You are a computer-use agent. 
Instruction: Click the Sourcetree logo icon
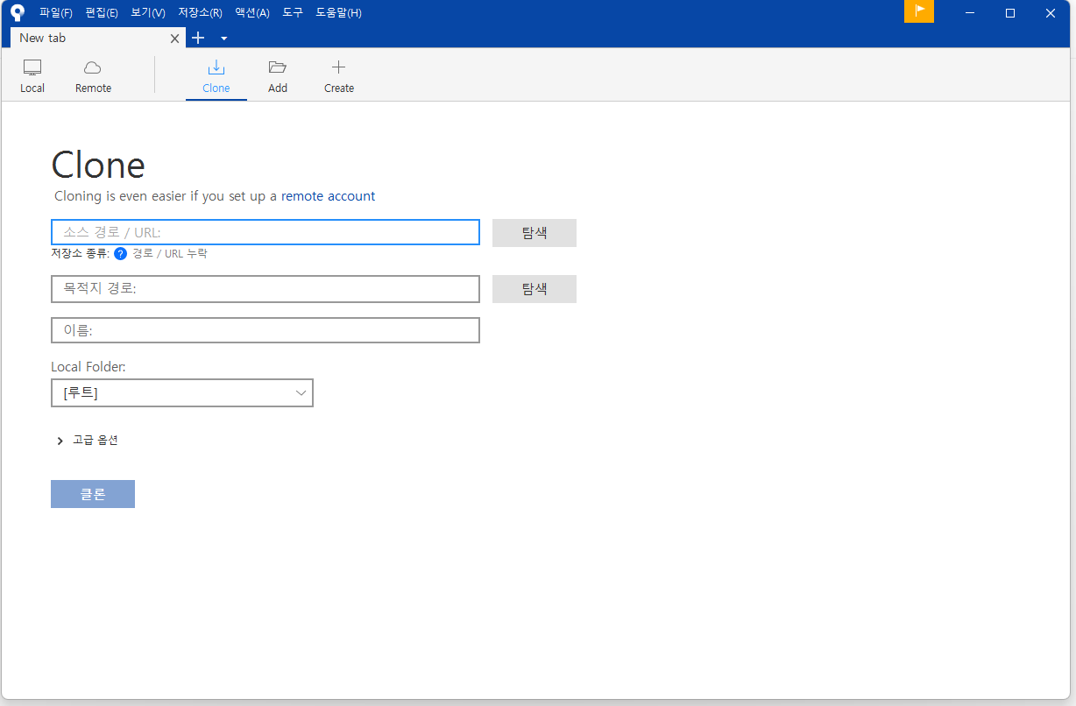tap(18, 13)
